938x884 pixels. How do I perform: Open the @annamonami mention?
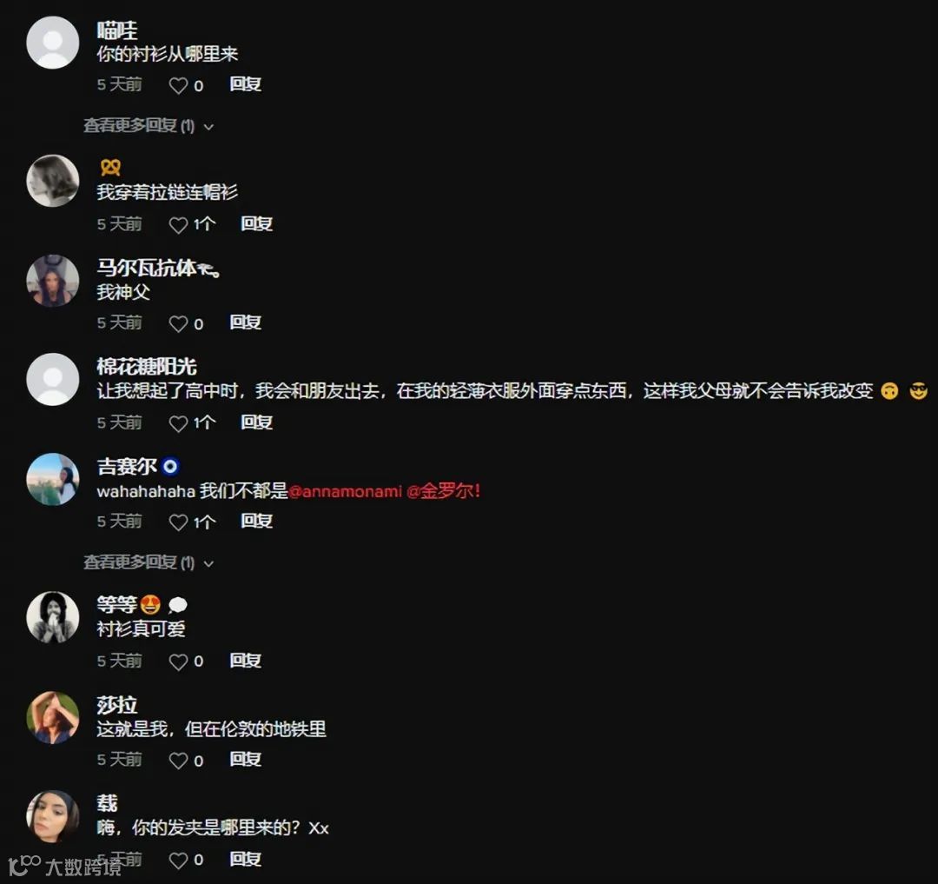[x=345, y=492]
